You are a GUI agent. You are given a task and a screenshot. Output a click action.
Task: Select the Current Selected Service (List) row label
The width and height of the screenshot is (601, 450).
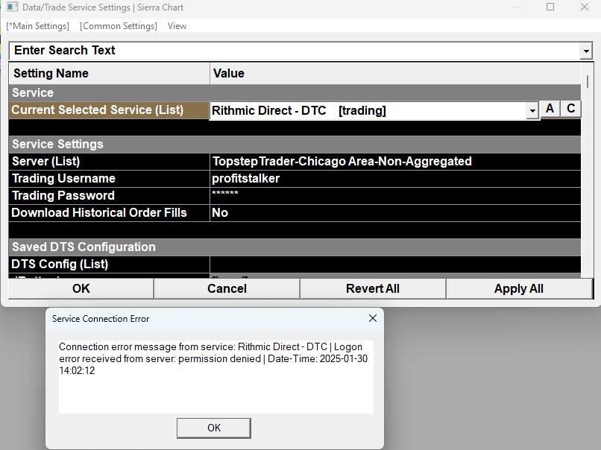coord(109,110)
